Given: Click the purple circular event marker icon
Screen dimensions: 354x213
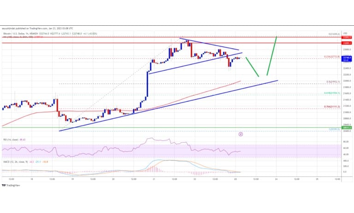Looking at the screenshot, I should pos(241,134).
